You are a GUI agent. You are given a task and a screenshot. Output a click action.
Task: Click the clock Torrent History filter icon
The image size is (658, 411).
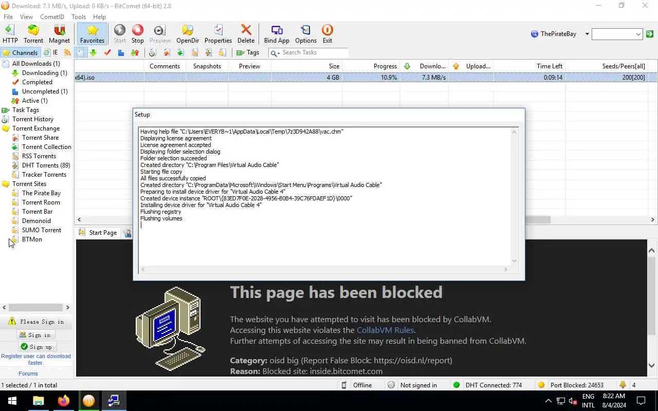pos(153,52)
